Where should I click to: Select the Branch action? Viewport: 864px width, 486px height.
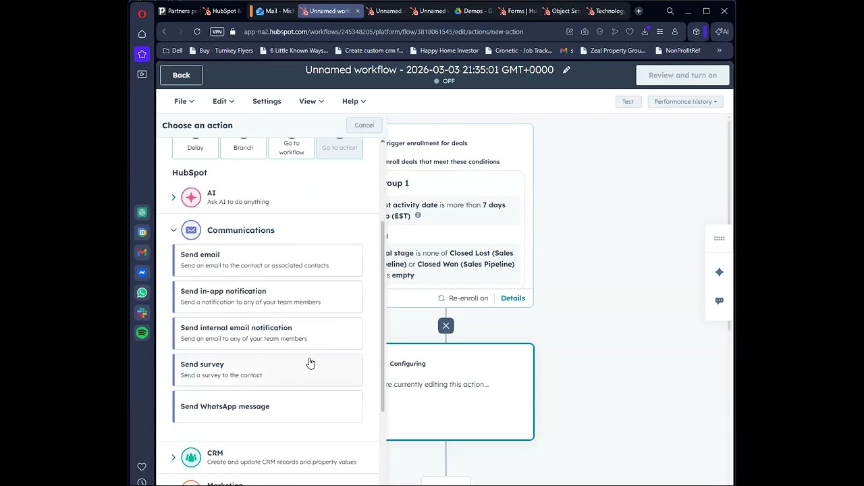[x=243, y=148]
